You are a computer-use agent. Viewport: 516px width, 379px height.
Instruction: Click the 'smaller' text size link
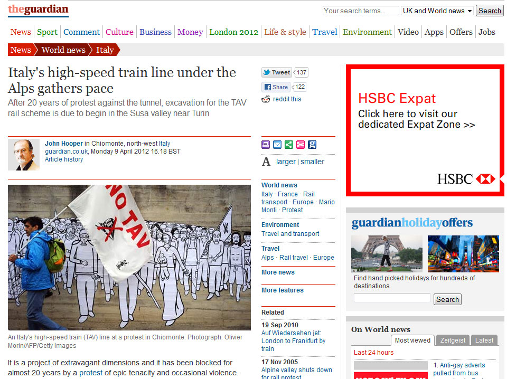click(313, 162)
